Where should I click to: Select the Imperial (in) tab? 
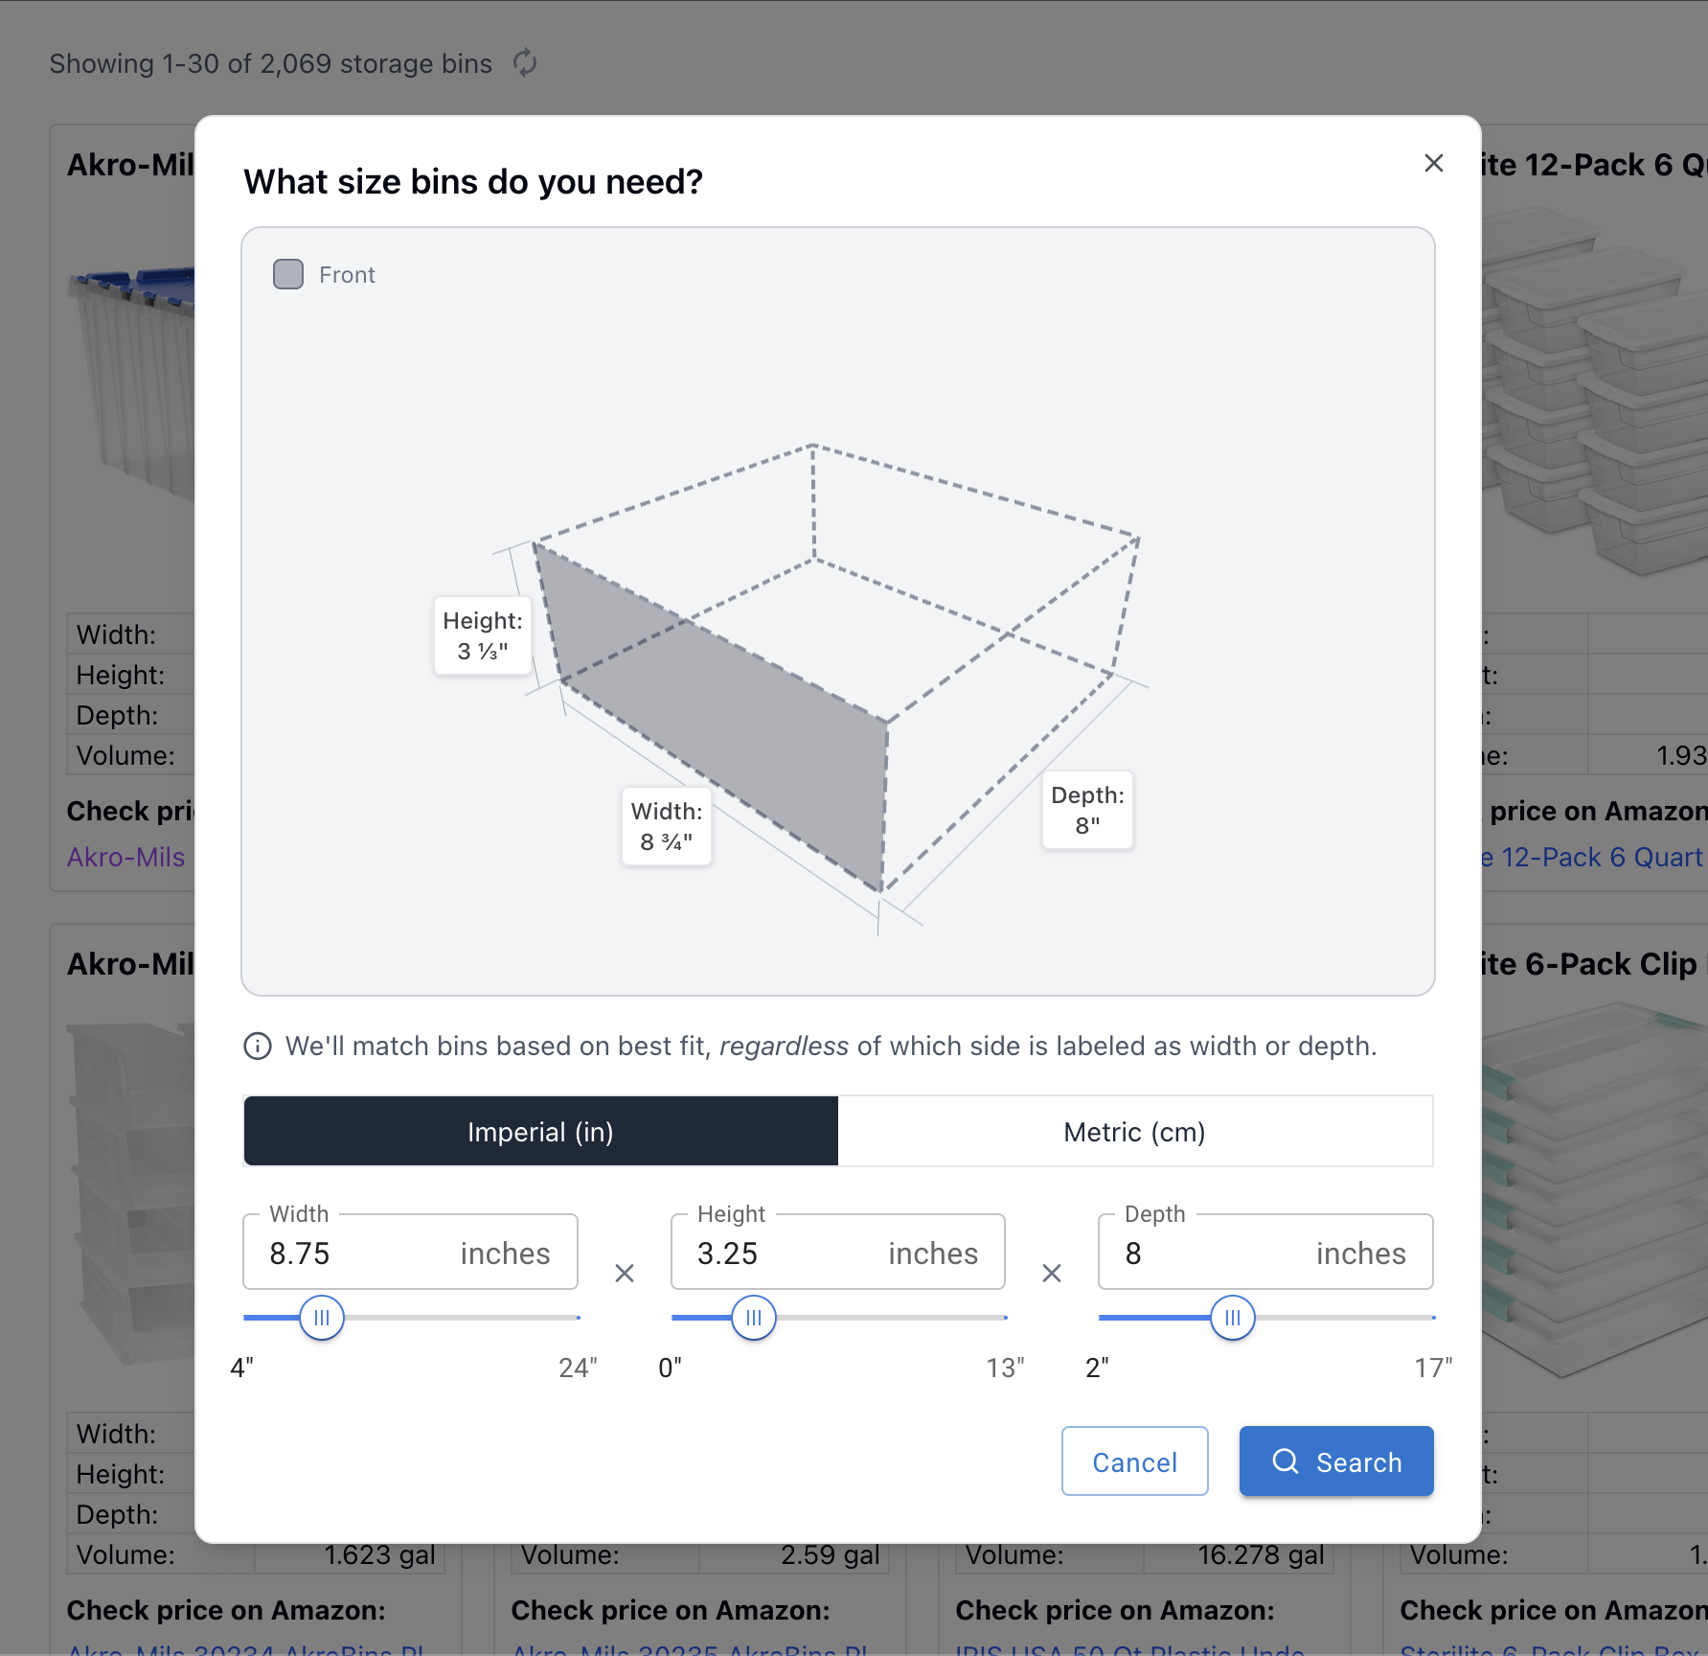pyautogui.click(x=539, y=1131)
